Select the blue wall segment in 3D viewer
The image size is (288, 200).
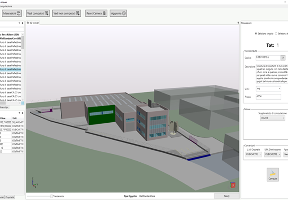198,158
